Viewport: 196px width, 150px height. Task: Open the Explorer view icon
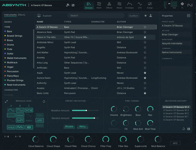pos(39,16)
